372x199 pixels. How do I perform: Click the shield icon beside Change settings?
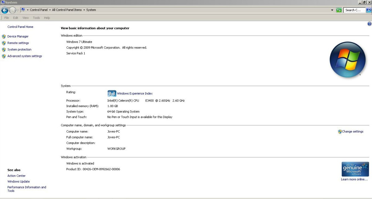(340, 132)
